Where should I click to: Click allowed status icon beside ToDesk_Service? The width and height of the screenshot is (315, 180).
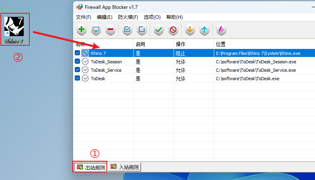pyautogui.click(x=85, y=70)
